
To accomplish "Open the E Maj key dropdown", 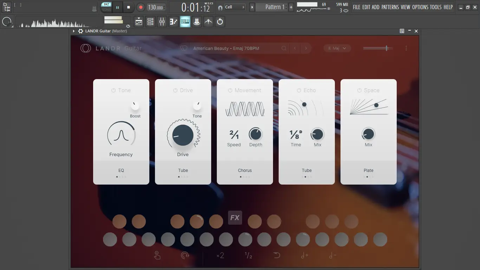I will (337, 48).
